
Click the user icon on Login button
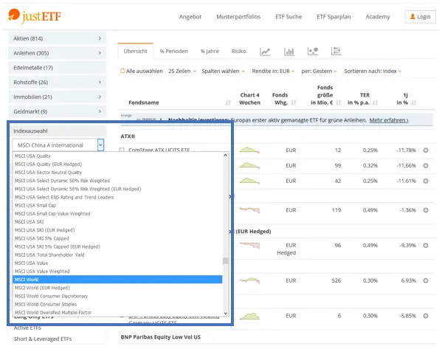tap(412, 17)
